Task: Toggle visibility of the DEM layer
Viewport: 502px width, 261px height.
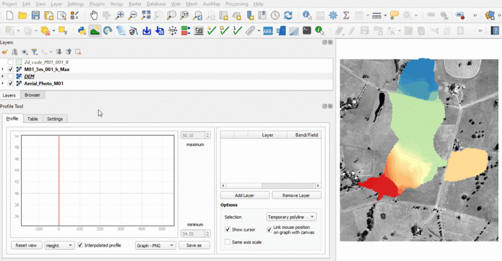Action: (11, 76)
